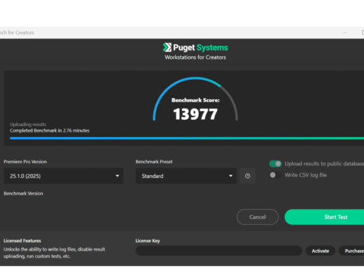
Task: Enable the Write CSV log file switch
Action: (275, 175)
